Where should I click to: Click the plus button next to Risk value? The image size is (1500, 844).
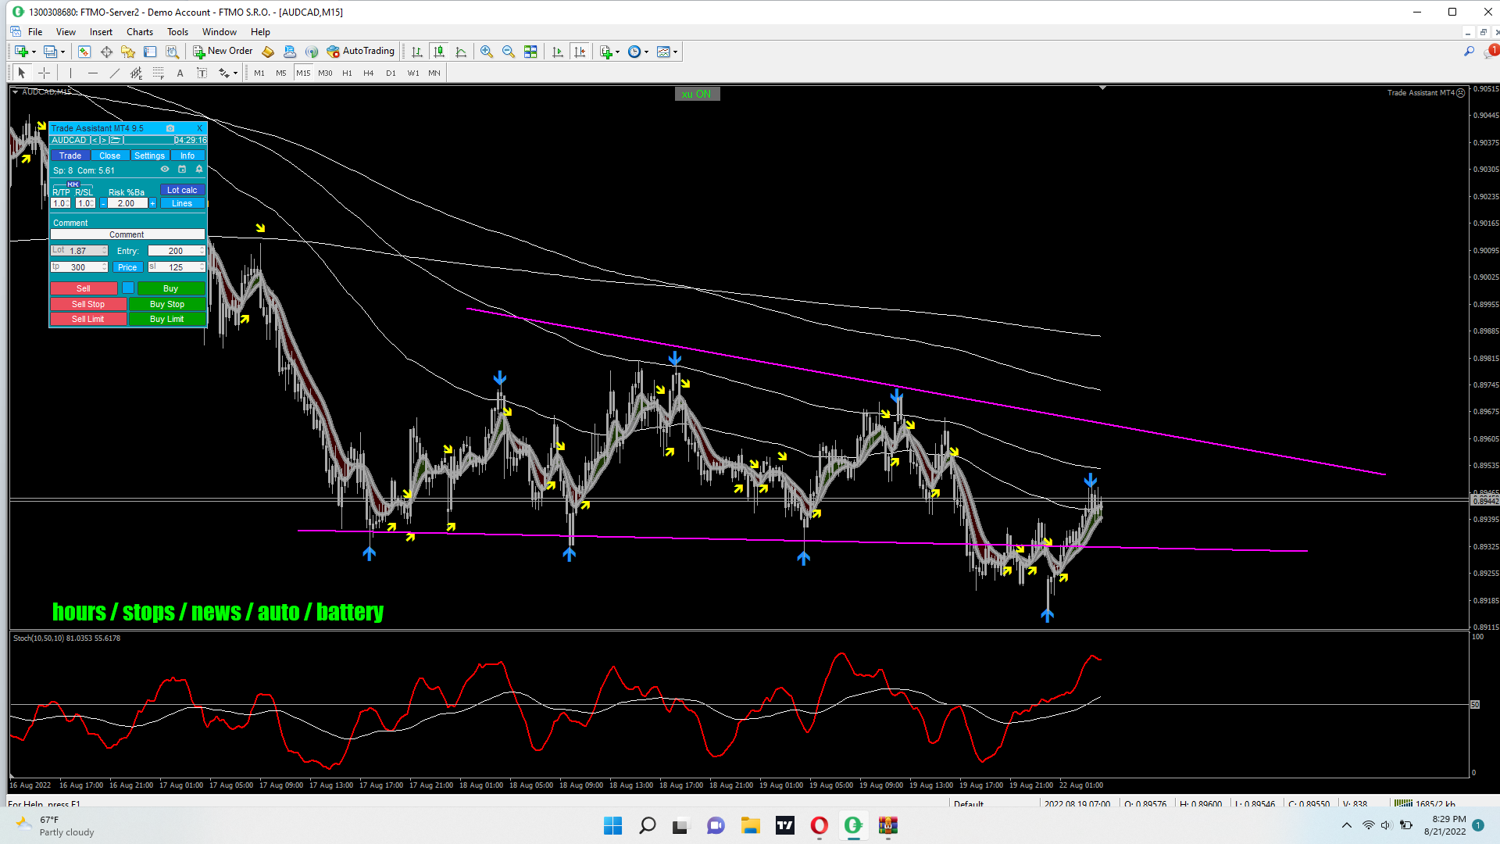[x=153, y=203]
